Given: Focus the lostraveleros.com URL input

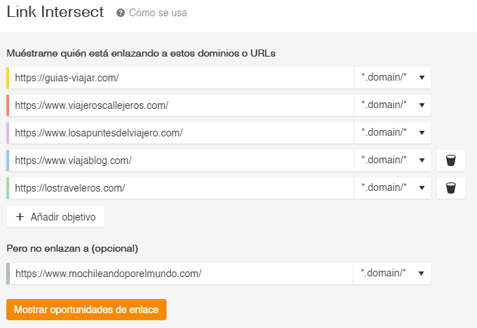Looking at the screenshot, I should pos(181,188).
